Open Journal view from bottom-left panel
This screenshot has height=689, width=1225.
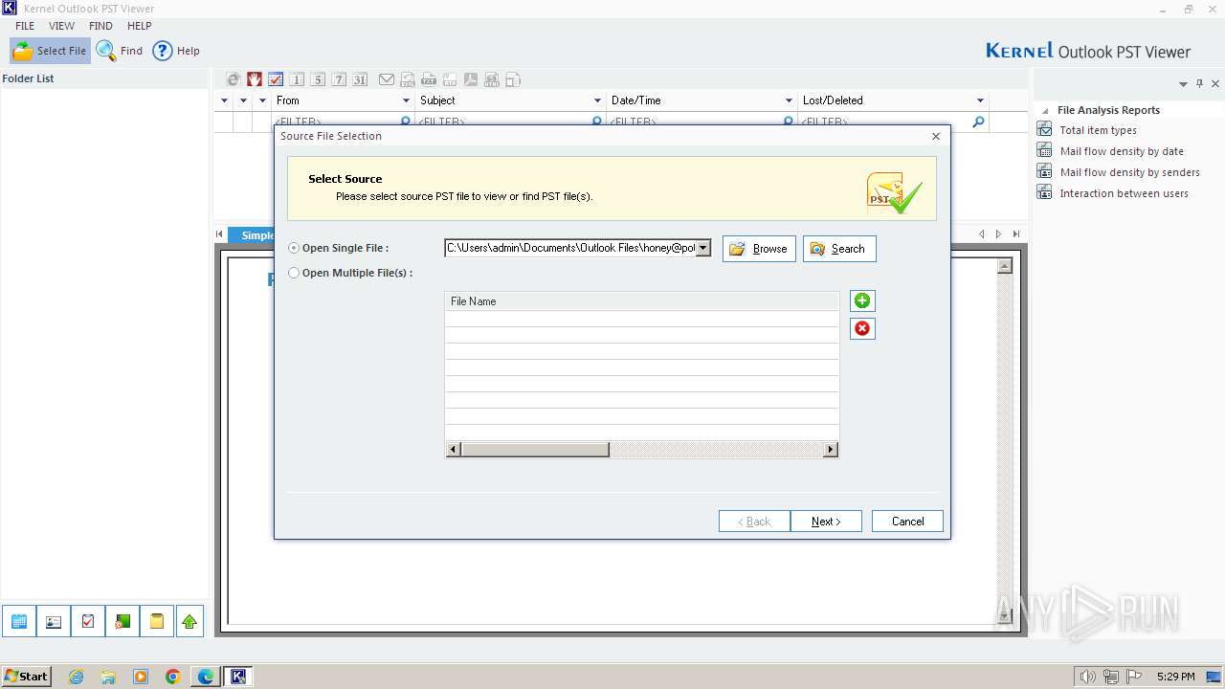coord(122,621)
